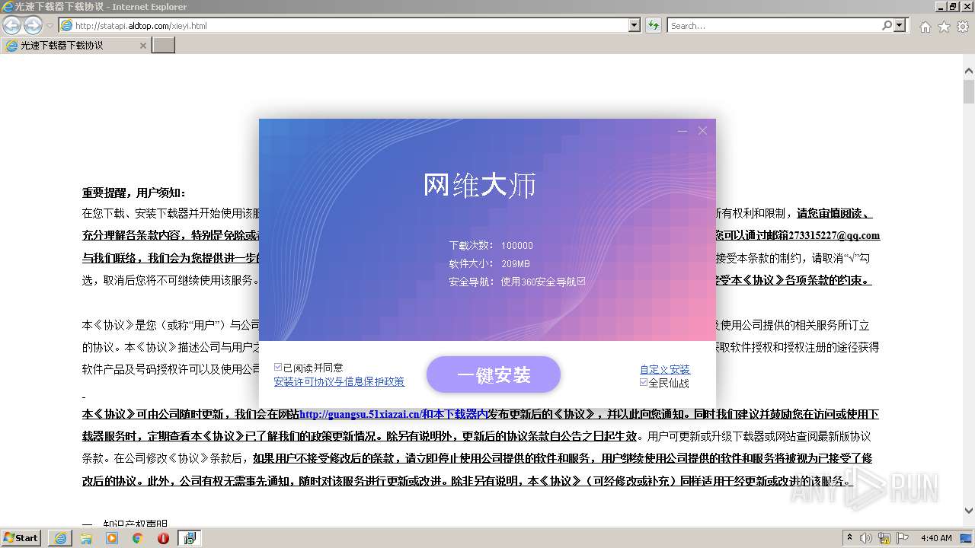Show hidden tray icons arrow
The height and width of the screenshot is (548, 975).
pos(850,537)
